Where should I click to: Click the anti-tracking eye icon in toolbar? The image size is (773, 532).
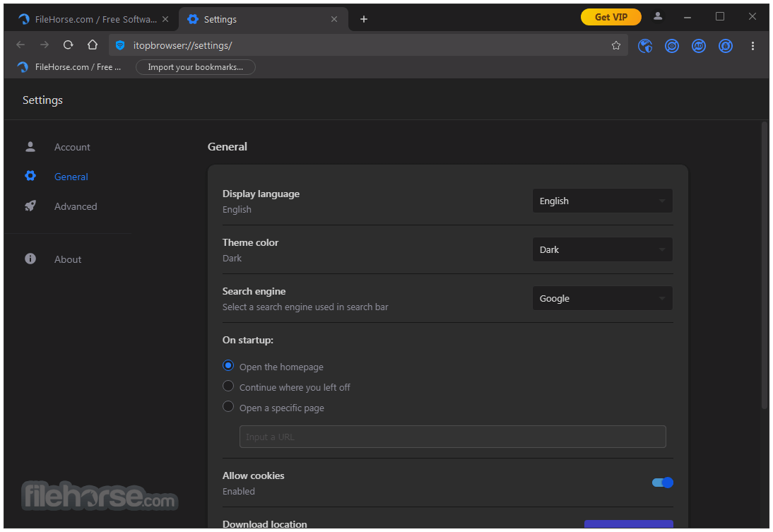coord(671,46)
